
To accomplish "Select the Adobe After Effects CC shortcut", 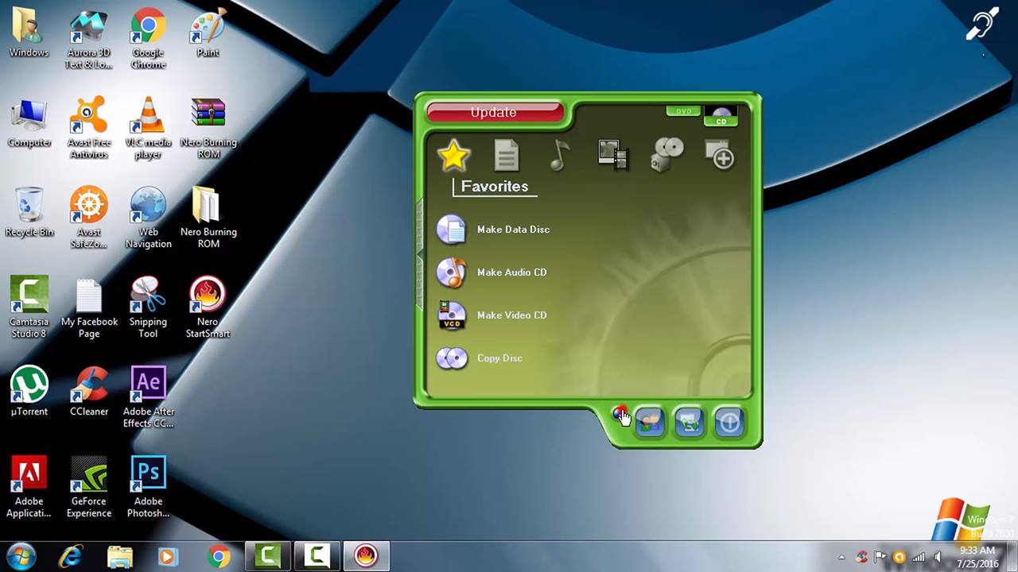I will point(148,397).
